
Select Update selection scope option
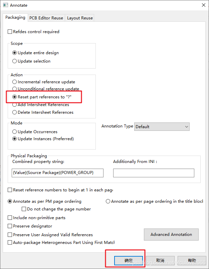click(x=14, y=61)
